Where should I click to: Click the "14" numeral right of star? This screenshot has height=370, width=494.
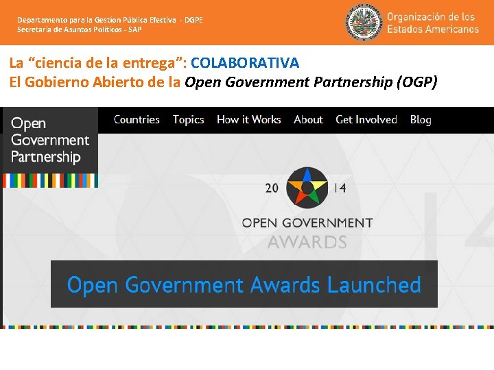tap(340, 188)
